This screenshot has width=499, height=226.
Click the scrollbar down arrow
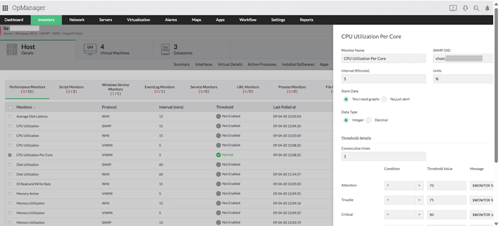tap(496, 224)
